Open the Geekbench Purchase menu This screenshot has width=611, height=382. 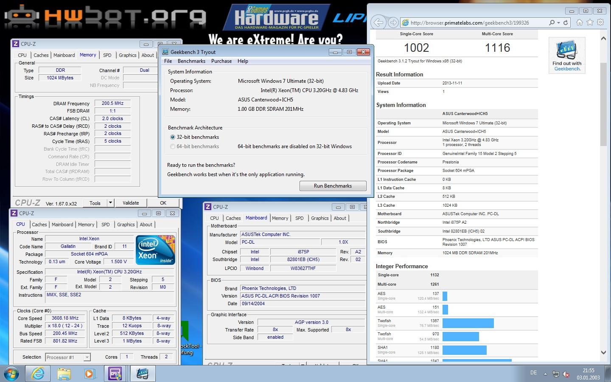click(x=221, y=61)
